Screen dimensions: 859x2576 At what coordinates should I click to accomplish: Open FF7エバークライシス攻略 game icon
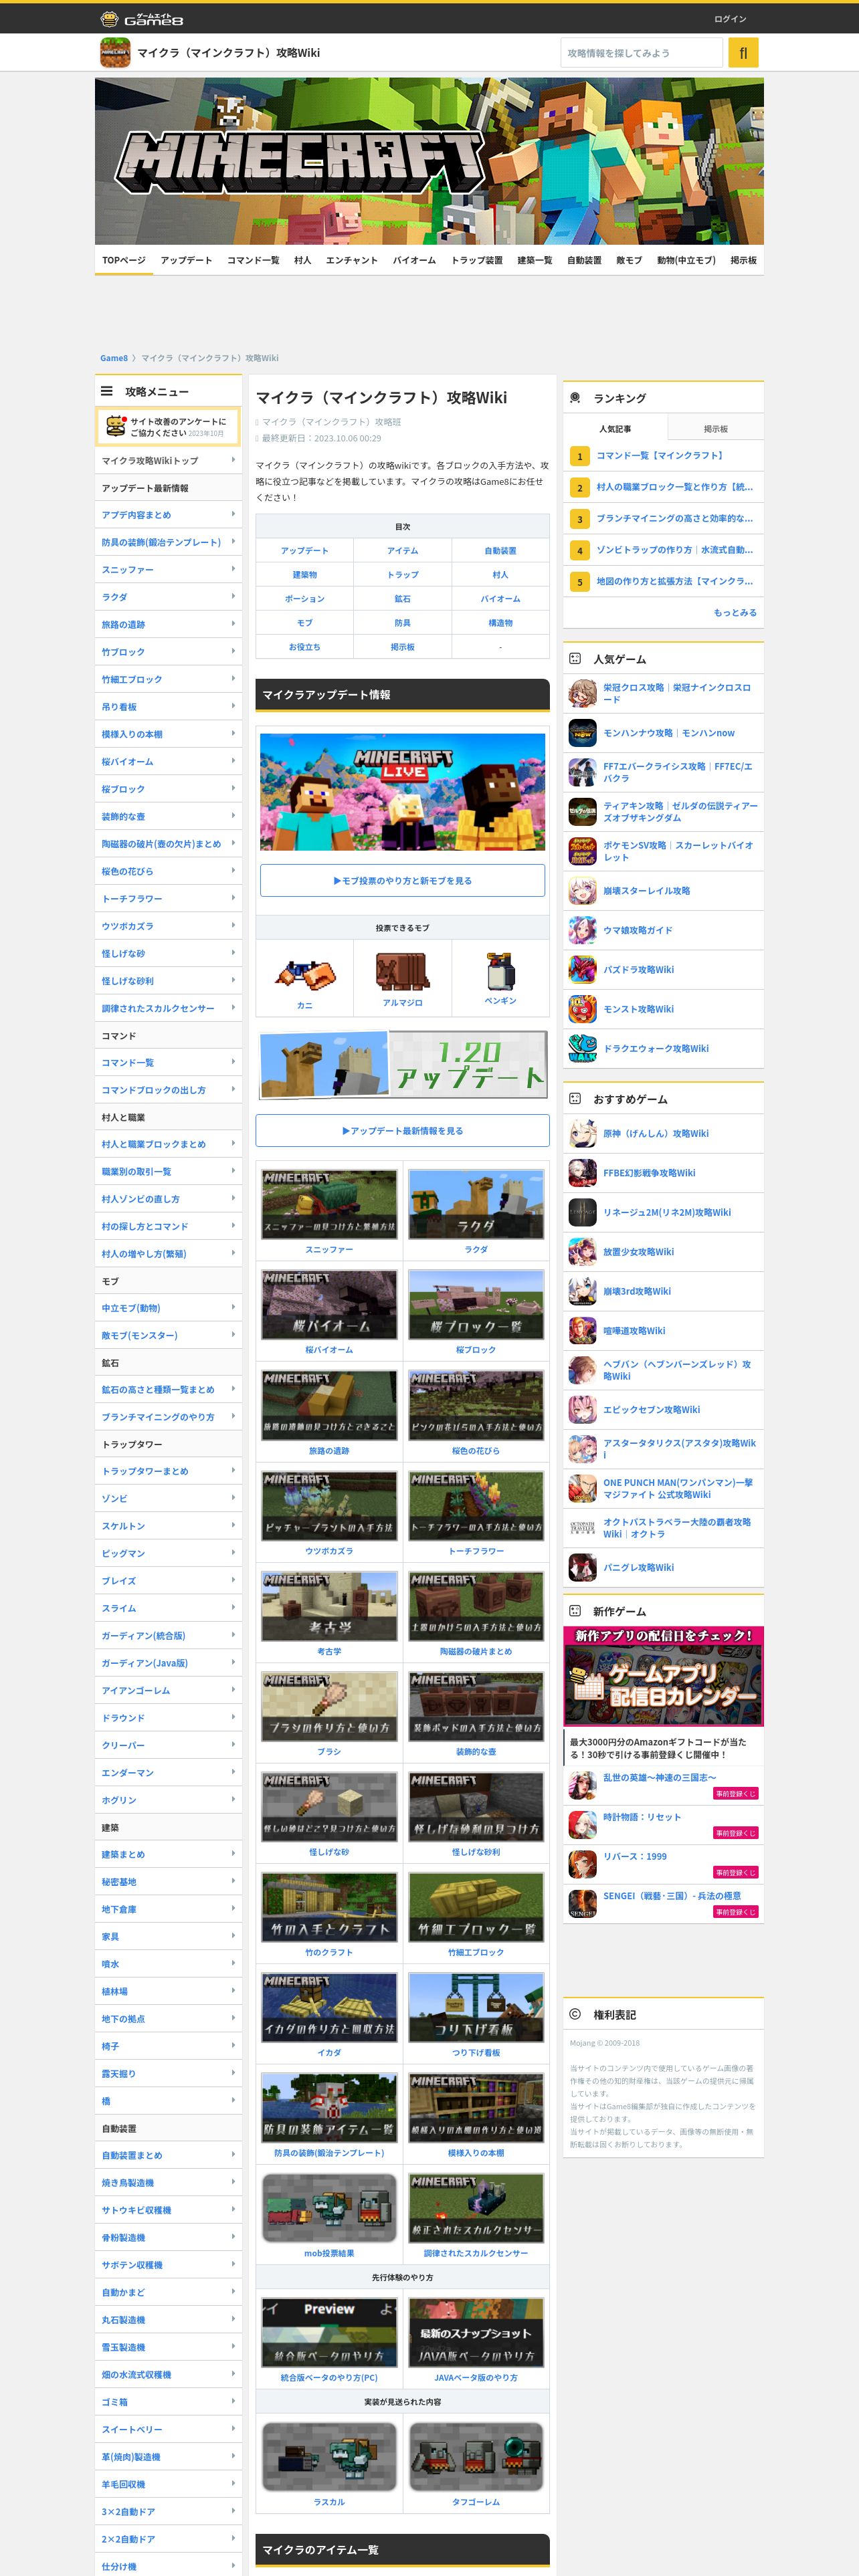point(582,772)
